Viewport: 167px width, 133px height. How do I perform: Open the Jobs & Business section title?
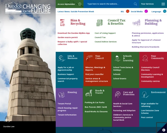click(x=72, y=57)
